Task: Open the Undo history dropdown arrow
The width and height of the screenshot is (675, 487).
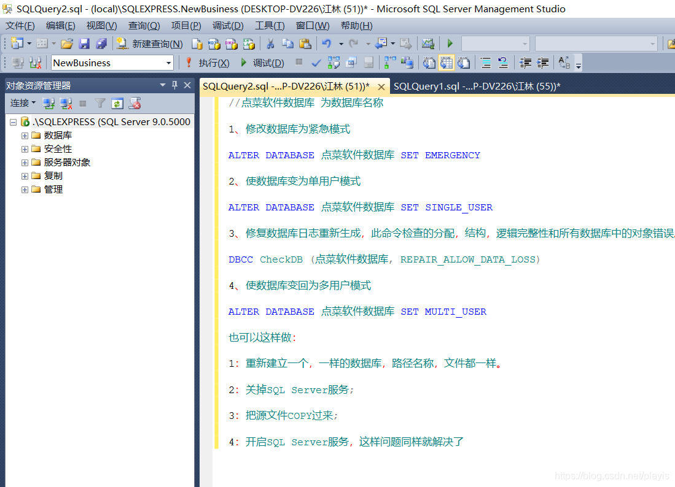Action: [341, 44]
